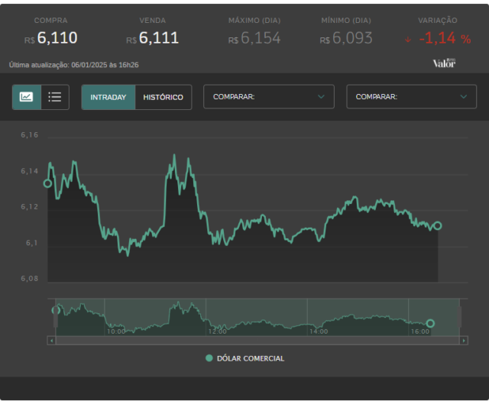This screenshot has height=401, width=489.
Task: Click the VENDA value R$ 6,111
Action: [x=153, y=38]
